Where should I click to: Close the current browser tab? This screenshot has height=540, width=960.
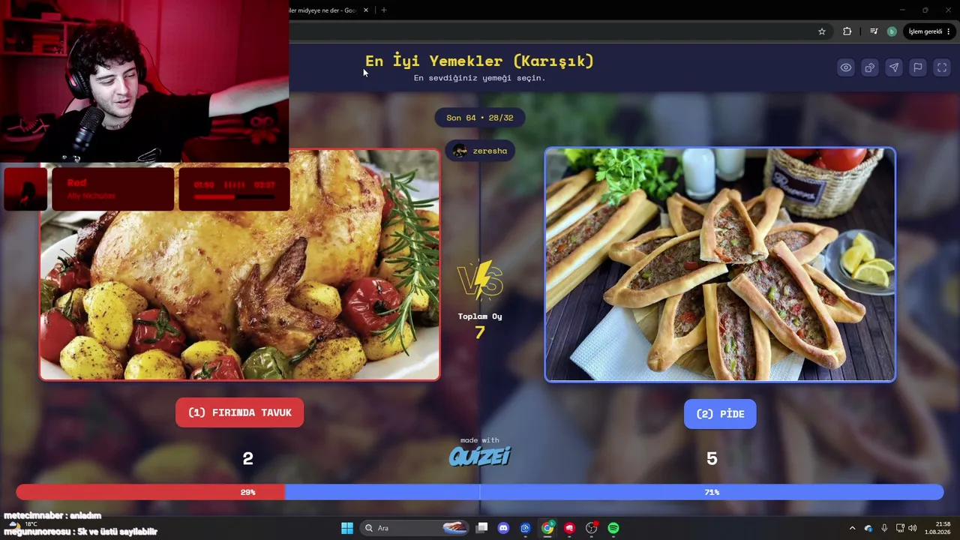coord(366,10)
